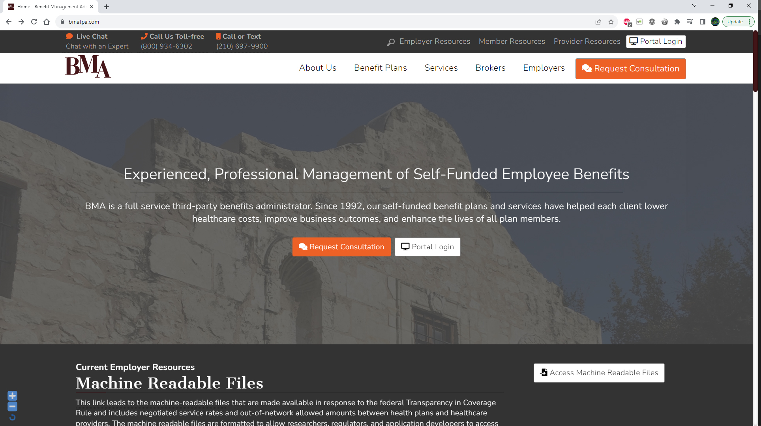The height and width of the screenshot is (426, 761).
Task: Open the green list extension icon
Action: [639, 22]
